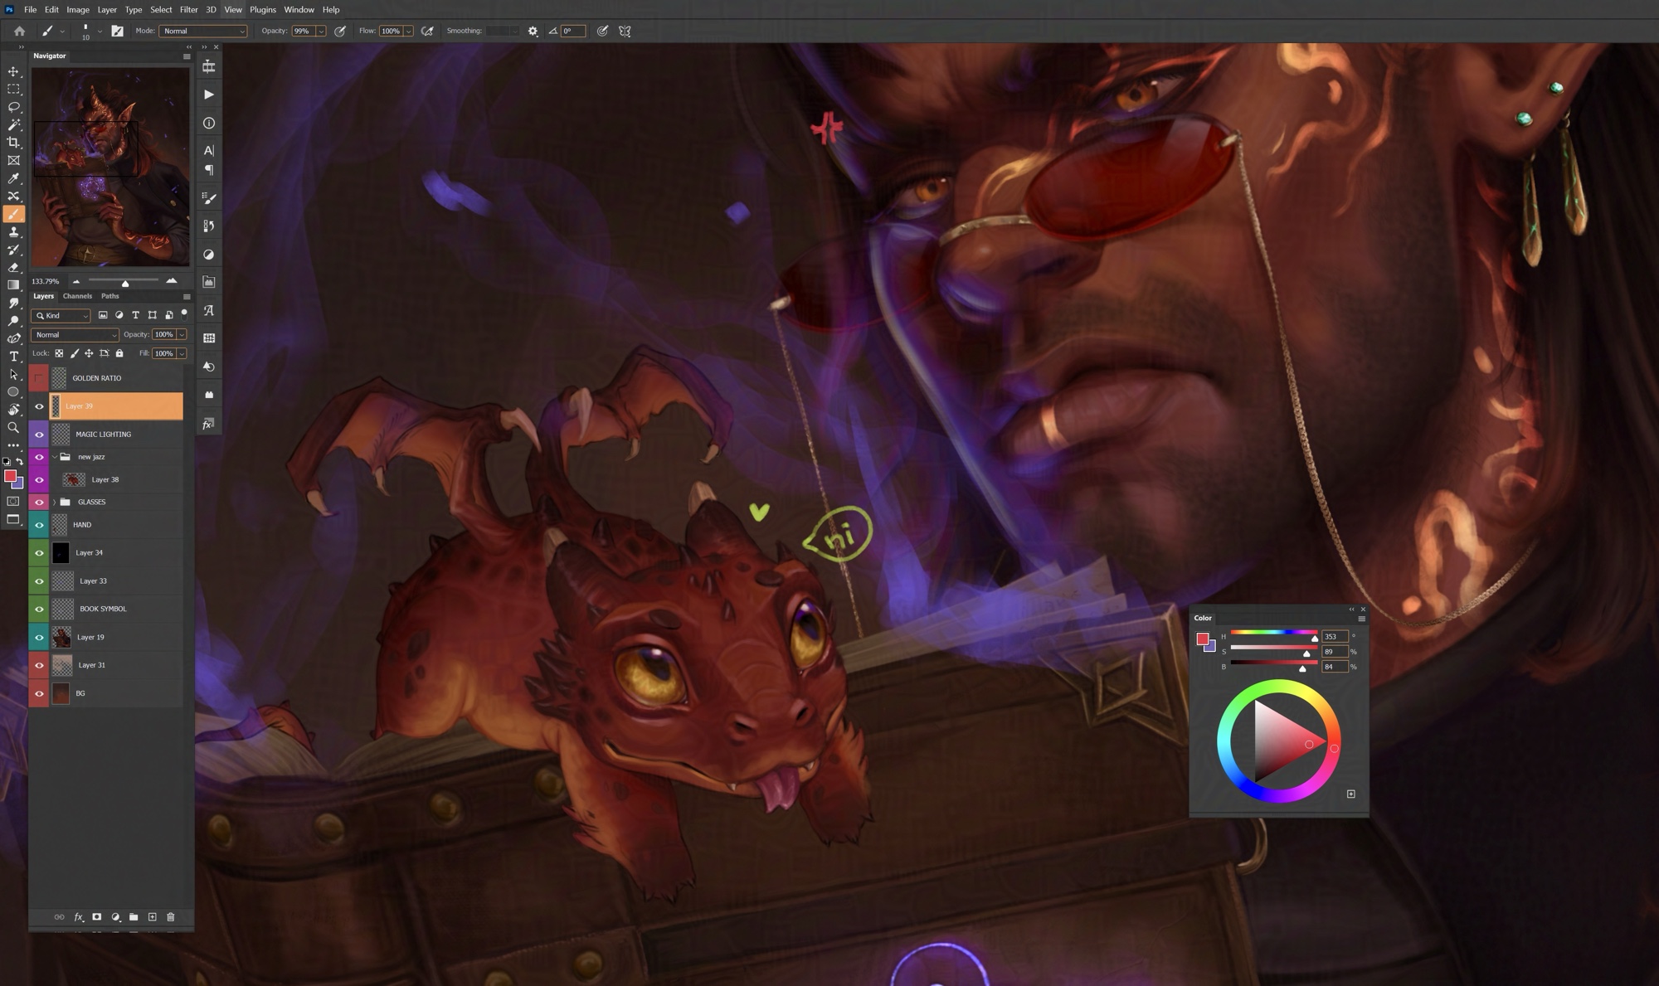Screen dimensions: 1659x986
Task: Hide the MAGIC LIGHTING layer
Action: [39, 435]
